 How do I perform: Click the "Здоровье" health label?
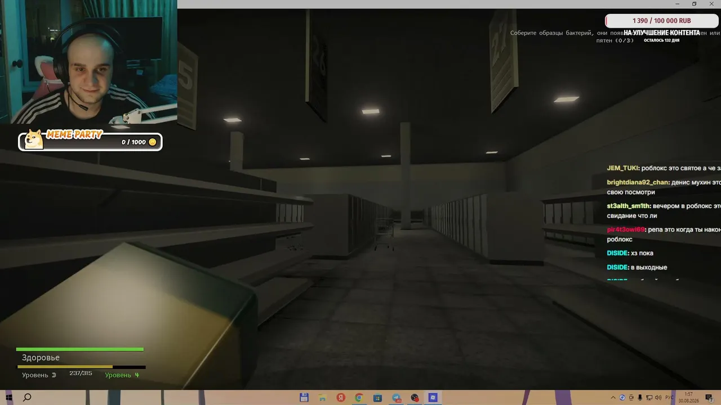click(41, 358)
